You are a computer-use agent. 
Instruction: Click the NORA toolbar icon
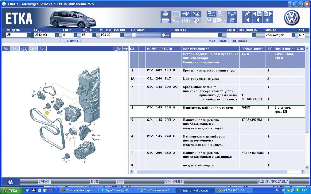(x=176, y=20)
